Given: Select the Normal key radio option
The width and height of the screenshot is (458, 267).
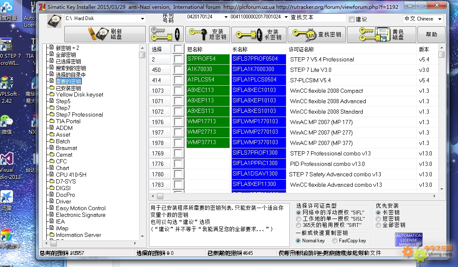Looking at the screenshot, I should pyautogui.click(x=298, y=241).
